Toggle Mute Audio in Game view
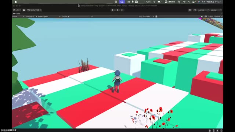 202,16
